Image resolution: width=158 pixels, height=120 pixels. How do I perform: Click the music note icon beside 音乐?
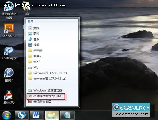[x=30, y=39]
